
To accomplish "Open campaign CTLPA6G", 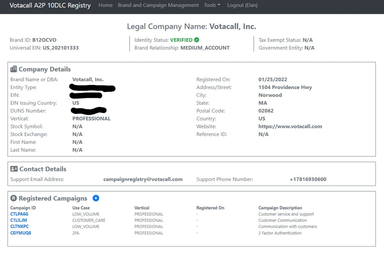I will 19,214.
